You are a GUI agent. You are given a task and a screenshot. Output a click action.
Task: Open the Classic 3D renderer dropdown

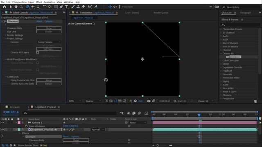pyautogui.click(x=206, y=101)
